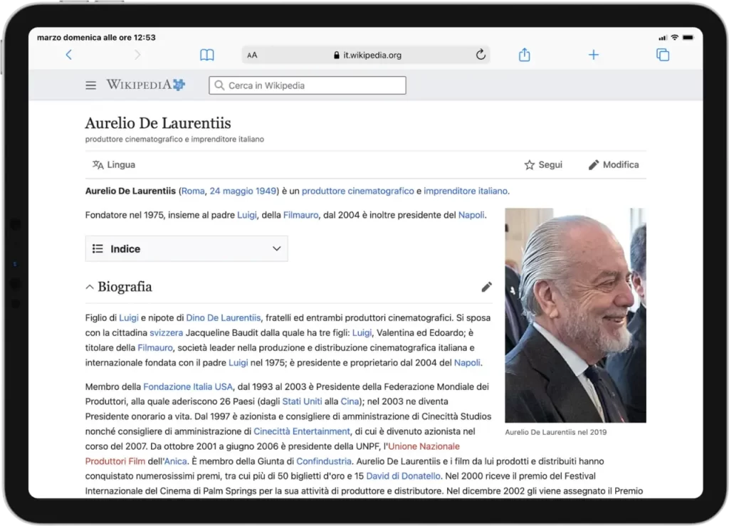Open a new tab with plus icon

click(x=593, y=55)
